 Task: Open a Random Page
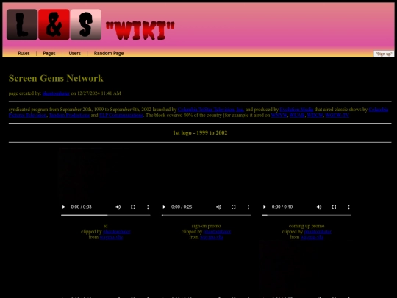click(109, 53)
